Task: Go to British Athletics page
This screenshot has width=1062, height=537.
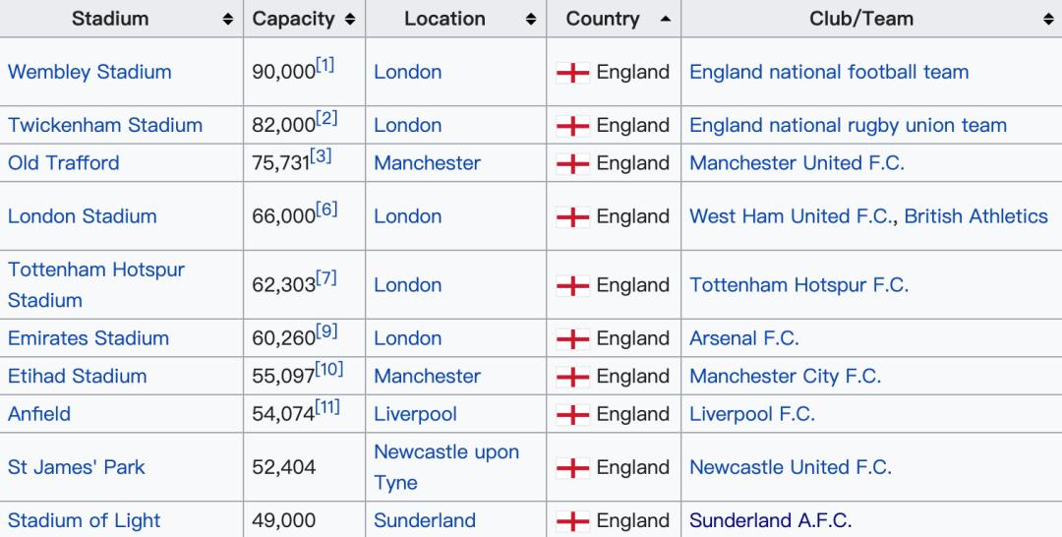Action: 975,216
